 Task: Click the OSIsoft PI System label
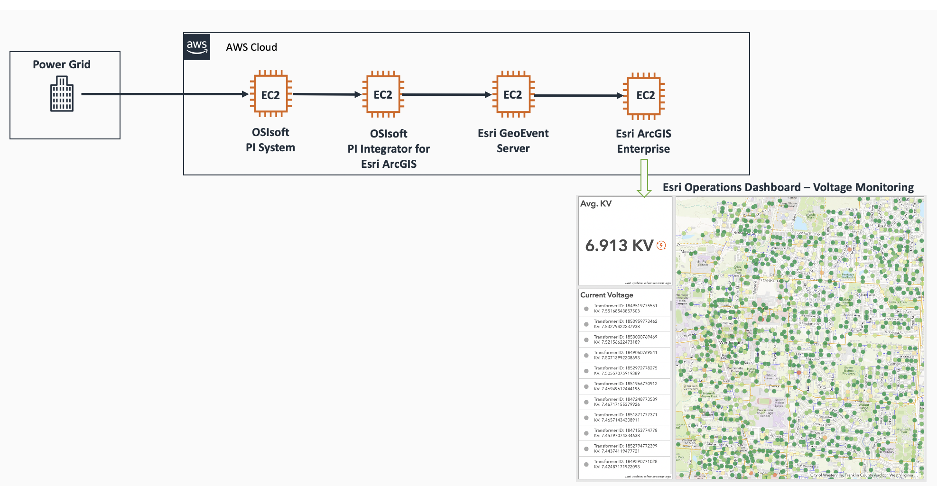[x=270, y=140]
